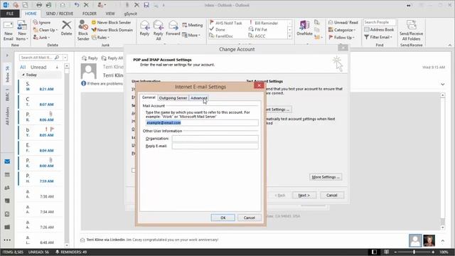The height and width of the screenshot is (256, 455).
Task: Open the Rules dropdown
Action: (x=101, y=38)
